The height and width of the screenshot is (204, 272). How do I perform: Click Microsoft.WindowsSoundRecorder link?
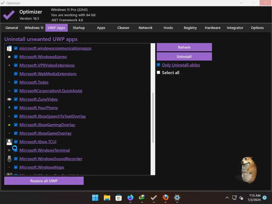51,159
